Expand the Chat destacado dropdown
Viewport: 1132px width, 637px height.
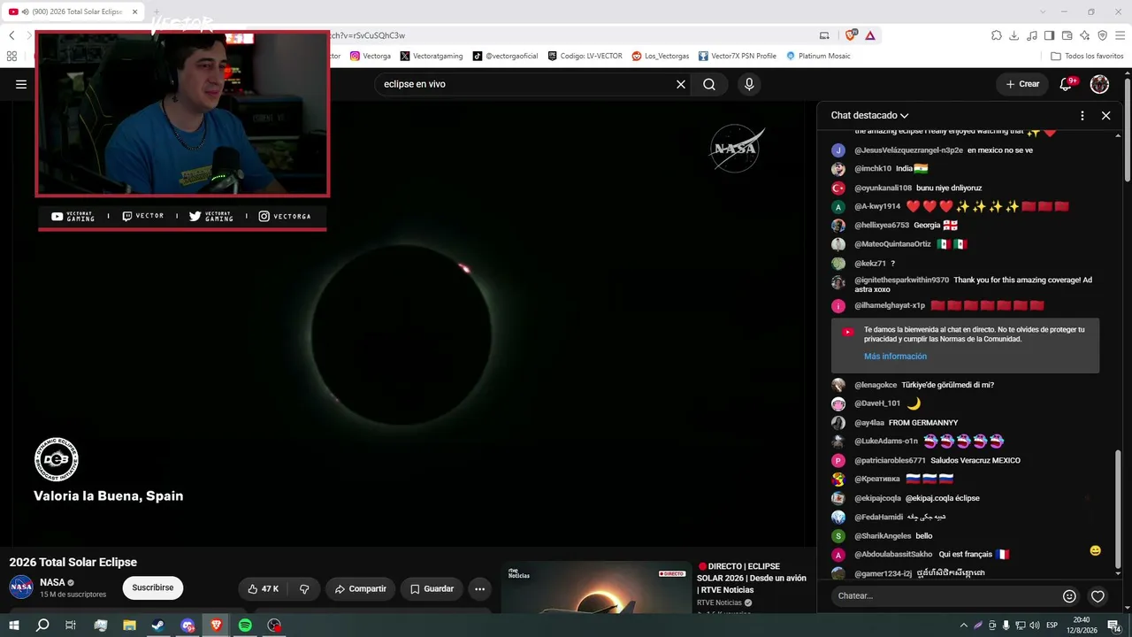tap(869, 115)
